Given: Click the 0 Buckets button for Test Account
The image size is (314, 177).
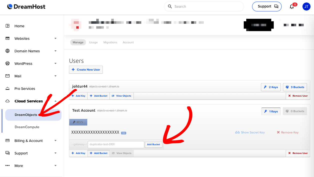Looking at the screenshot, I should [295, 111].
